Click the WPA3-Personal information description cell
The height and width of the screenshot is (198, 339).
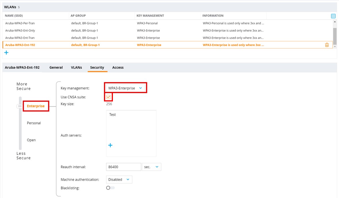click(x=233, y=23)
